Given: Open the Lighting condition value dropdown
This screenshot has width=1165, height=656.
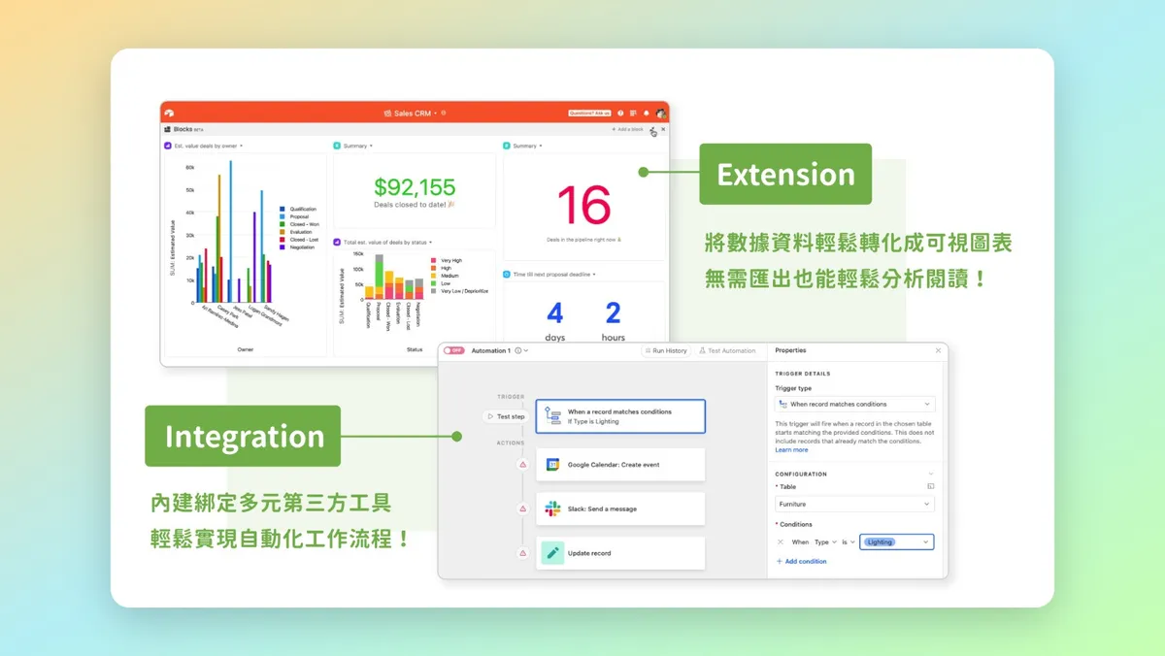Looking at the screenshot, I should tap(895, 541).
